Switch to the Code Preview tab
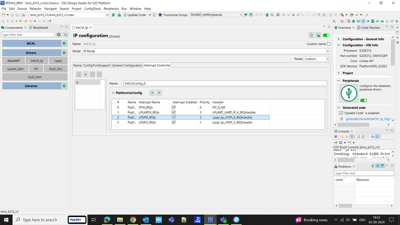Viewport: 400px width, 225px height. coord(368,28)
